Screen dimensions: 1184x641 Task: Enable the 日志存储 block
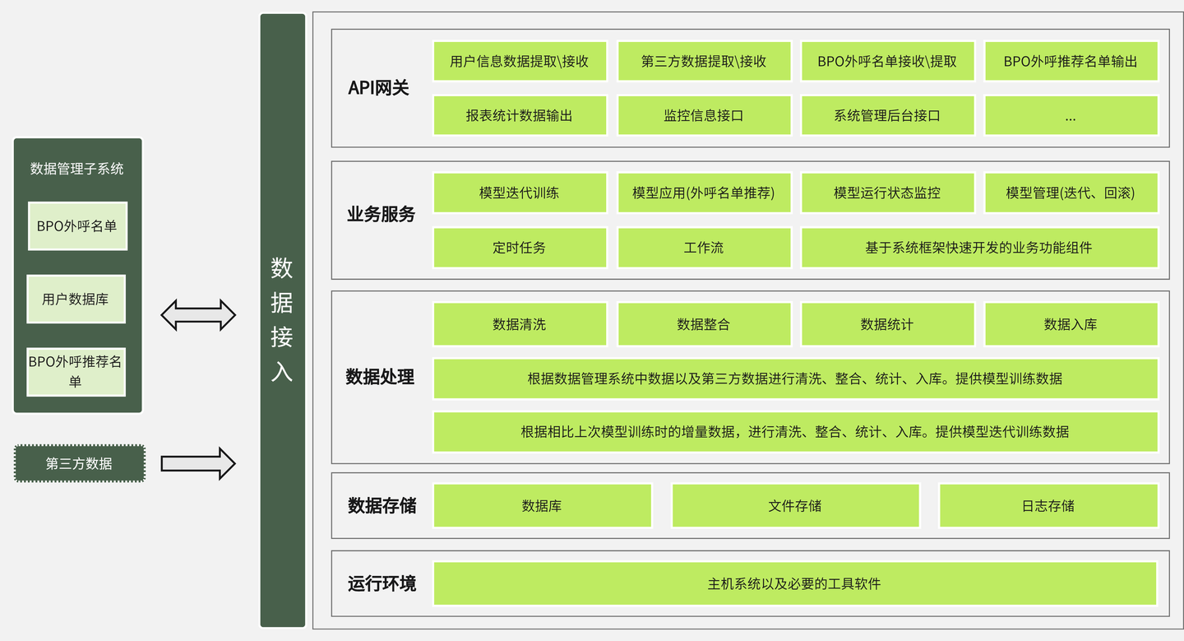tap(1050, 505)
